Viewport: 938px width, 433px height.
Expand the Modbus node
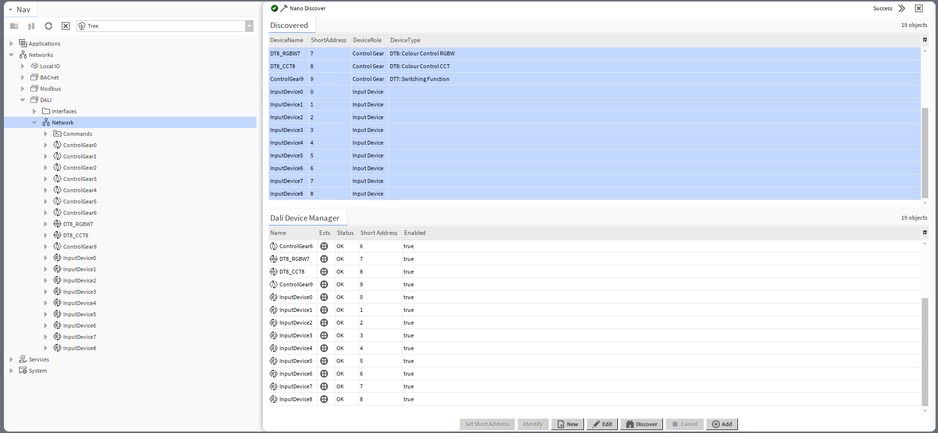pyautogui.click(x=23, y=89)
